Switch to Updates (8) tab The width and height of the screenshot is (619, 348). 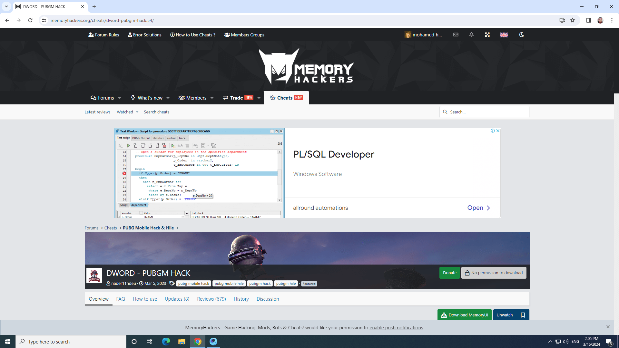pos(177,299)
